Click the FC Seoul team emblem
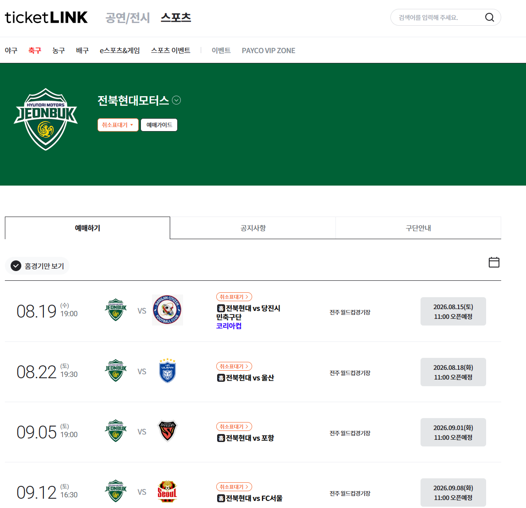The height and width of the screenshot is (508, 526). click(168, 492)
